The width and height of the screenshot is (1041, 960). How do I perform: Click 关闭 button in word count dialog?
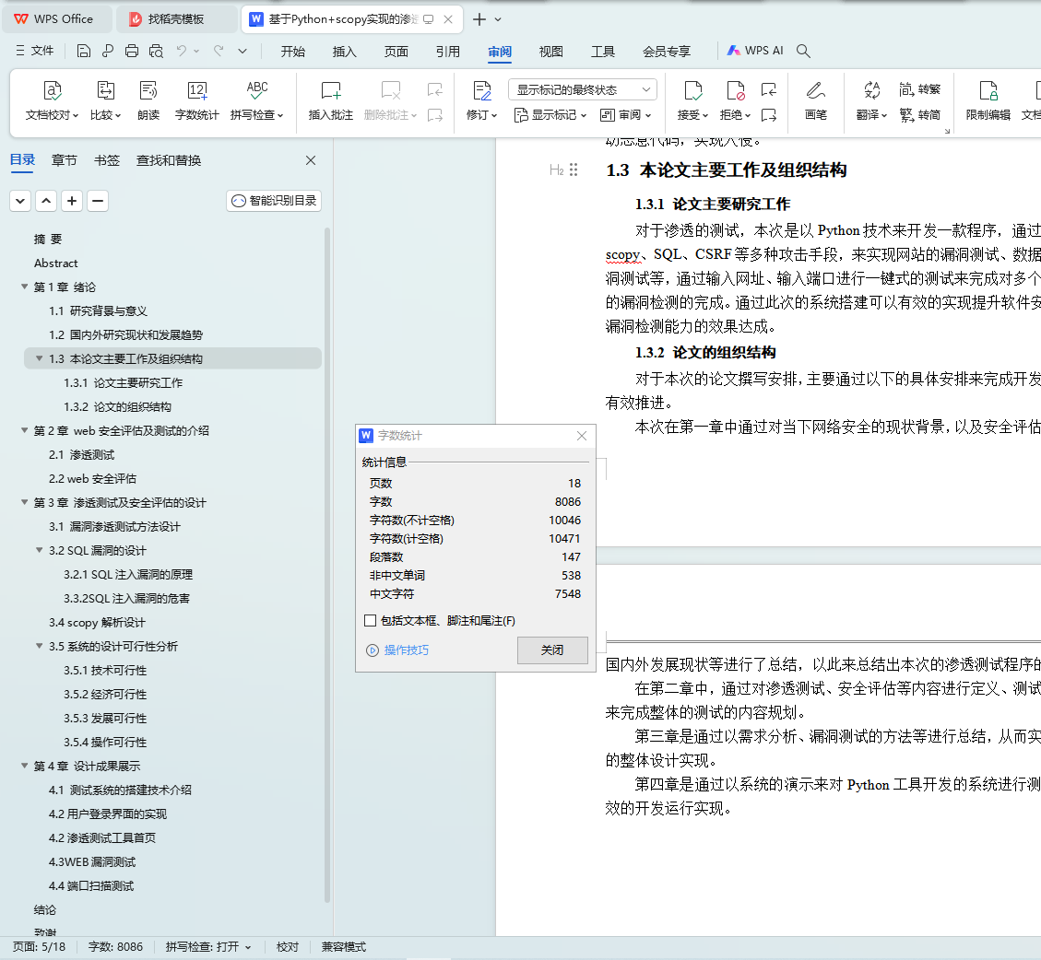click(552, 650)
